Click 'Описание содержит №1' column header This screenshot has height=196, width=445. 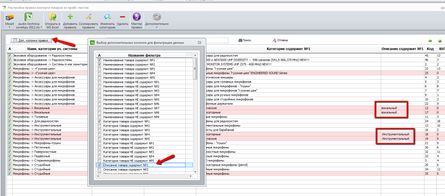click(x=402, y=49)
